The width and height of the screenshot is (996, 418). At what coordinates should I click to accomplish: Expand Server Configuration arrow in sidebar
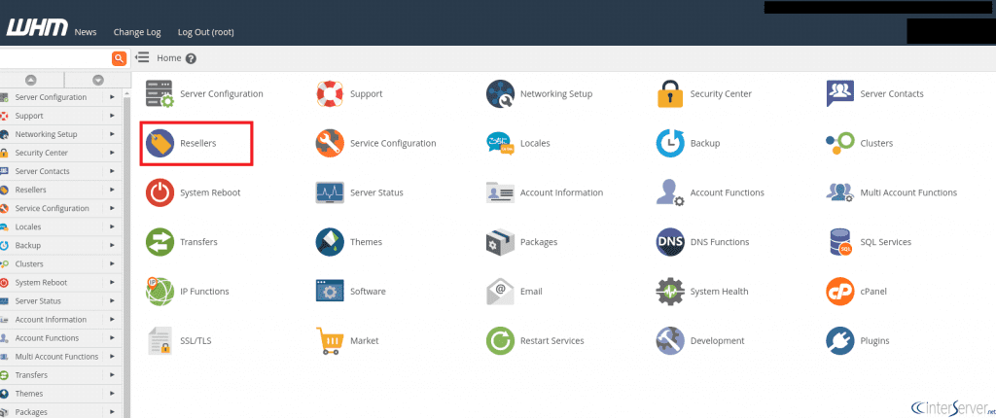(x=112, y=97)
